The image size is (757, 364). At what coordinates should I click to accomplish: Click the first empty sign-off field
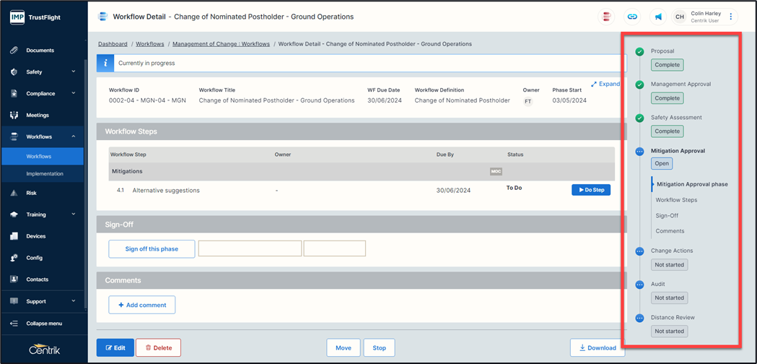tap(250, 249)
